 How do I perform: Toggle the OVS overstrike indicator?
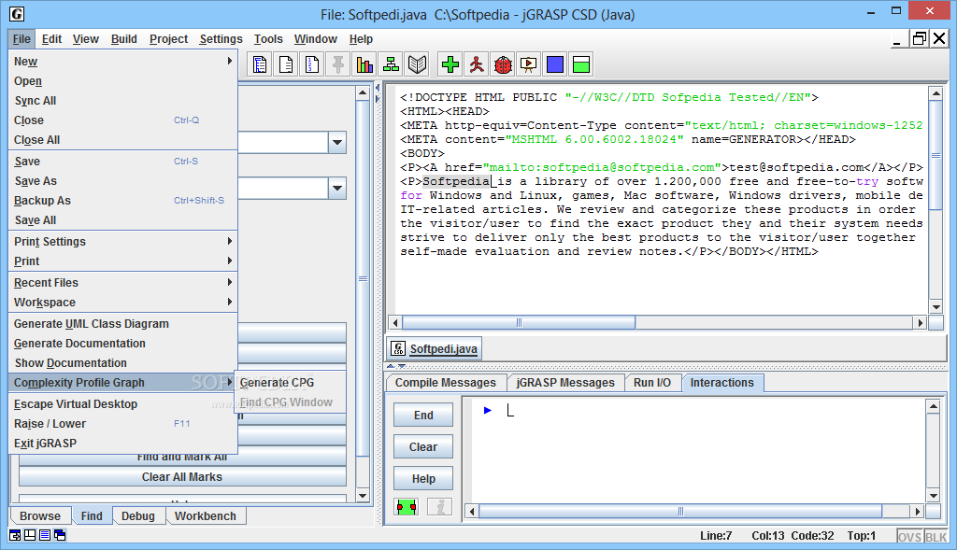[909, 537]
